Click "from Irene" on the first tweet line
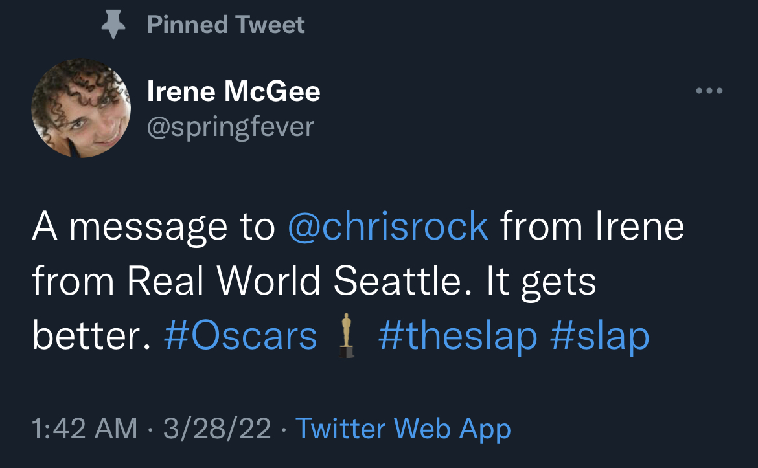The width and height of the screenshot is (758, 468). tap(591, 226)
